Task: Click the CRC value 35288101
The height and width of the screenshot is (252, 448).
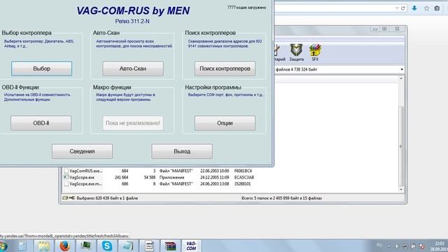Action: tap(243, 184)
